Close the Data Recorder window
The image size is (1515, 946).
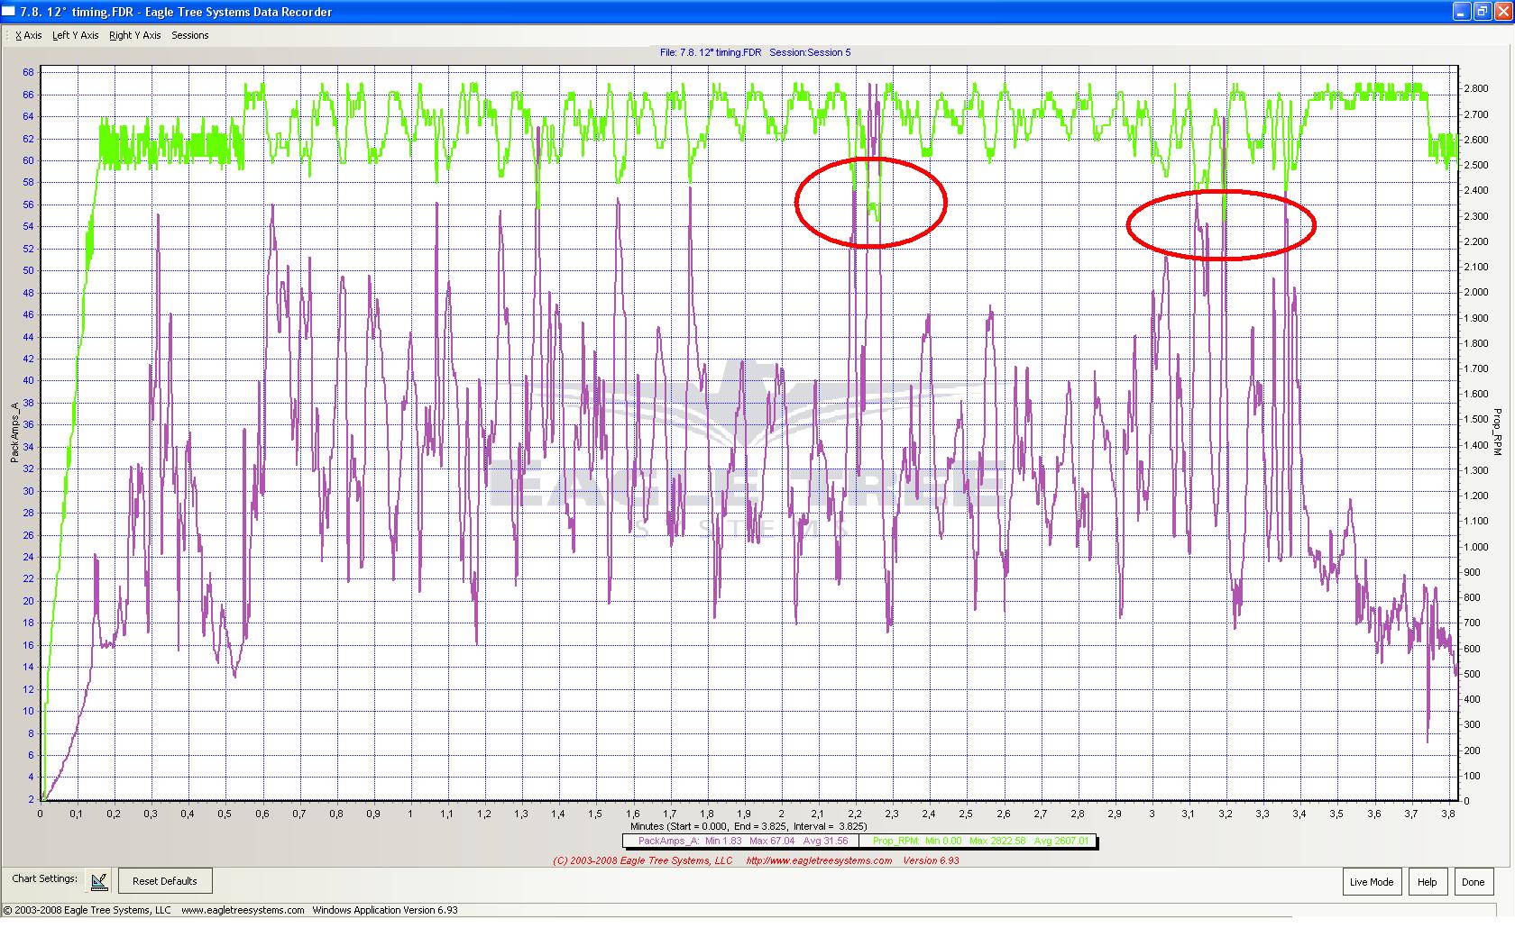[x=1503, y=12]
